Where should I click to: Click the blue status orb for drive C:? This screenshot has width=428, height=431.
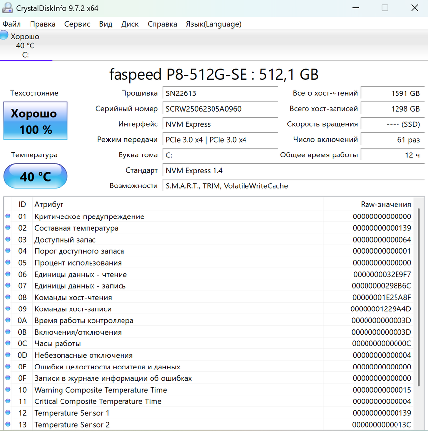tap(4, 35)
